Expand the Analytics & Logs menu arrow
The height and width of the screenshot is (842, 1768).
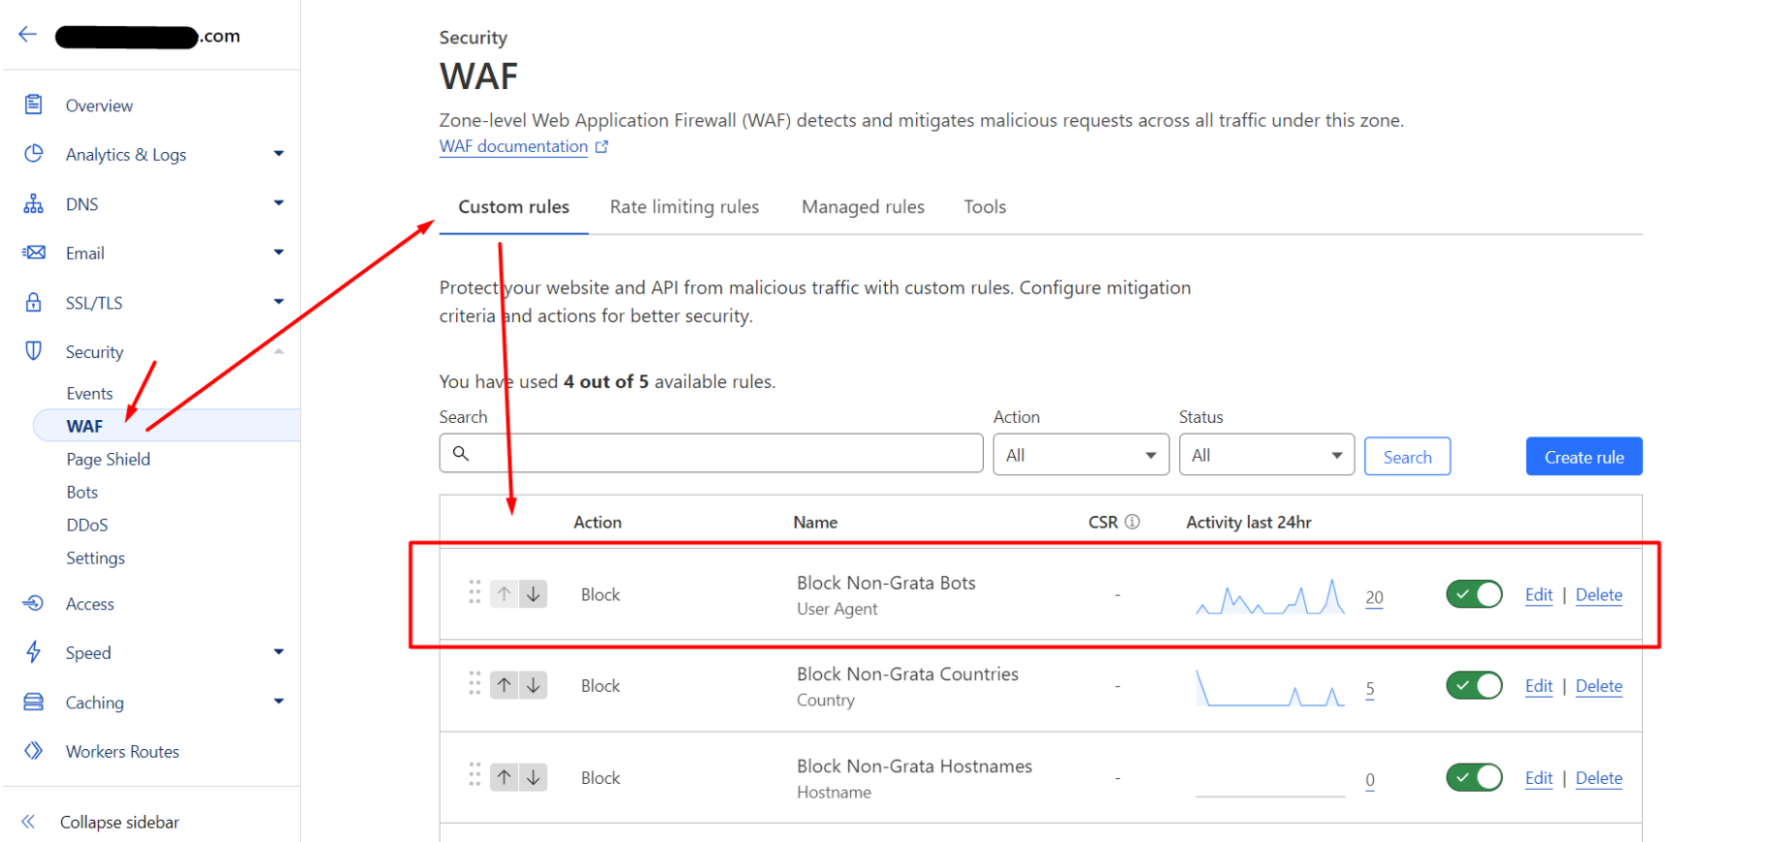click(279, 154)
